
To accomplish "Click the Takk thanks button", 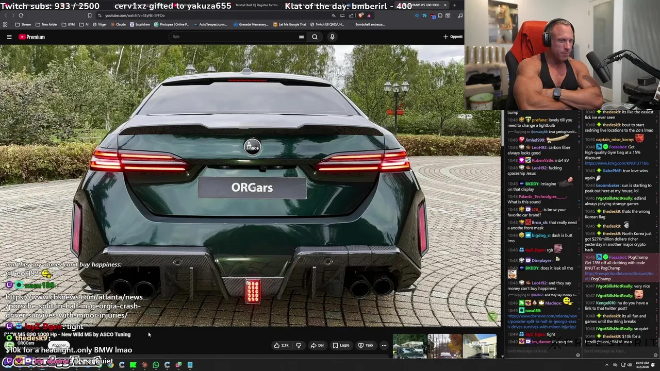I will pyautogui.click(x=366, y=345).
